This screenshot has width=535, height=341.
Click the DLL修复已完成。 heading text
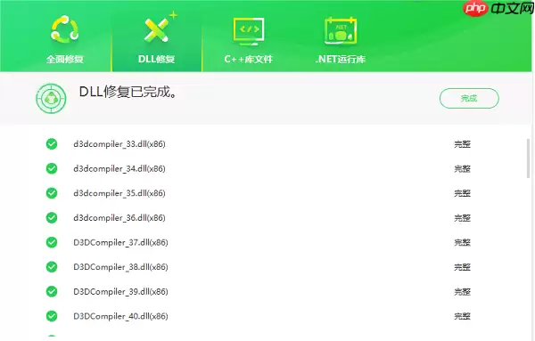coord(128,92)
